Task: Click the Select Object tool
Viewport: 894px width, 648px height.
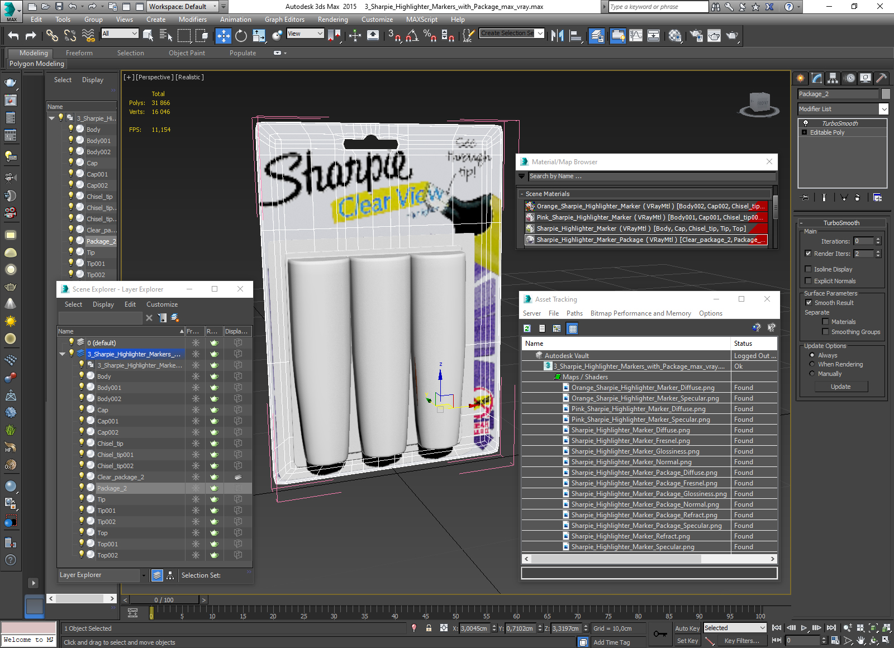Action: point(148,36)
